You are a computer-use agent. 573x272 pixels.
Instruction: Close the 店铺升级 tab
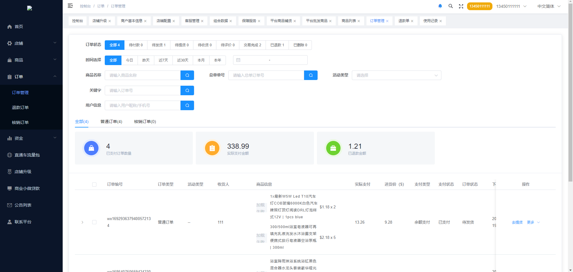tap(110, 21)
